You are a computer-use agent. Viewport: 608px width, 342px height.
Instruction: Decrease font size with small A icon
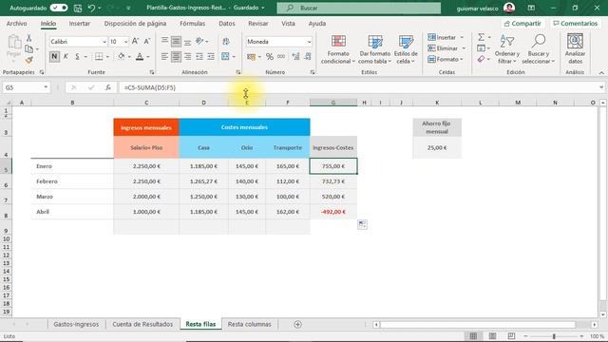click(x=147, y=41)
